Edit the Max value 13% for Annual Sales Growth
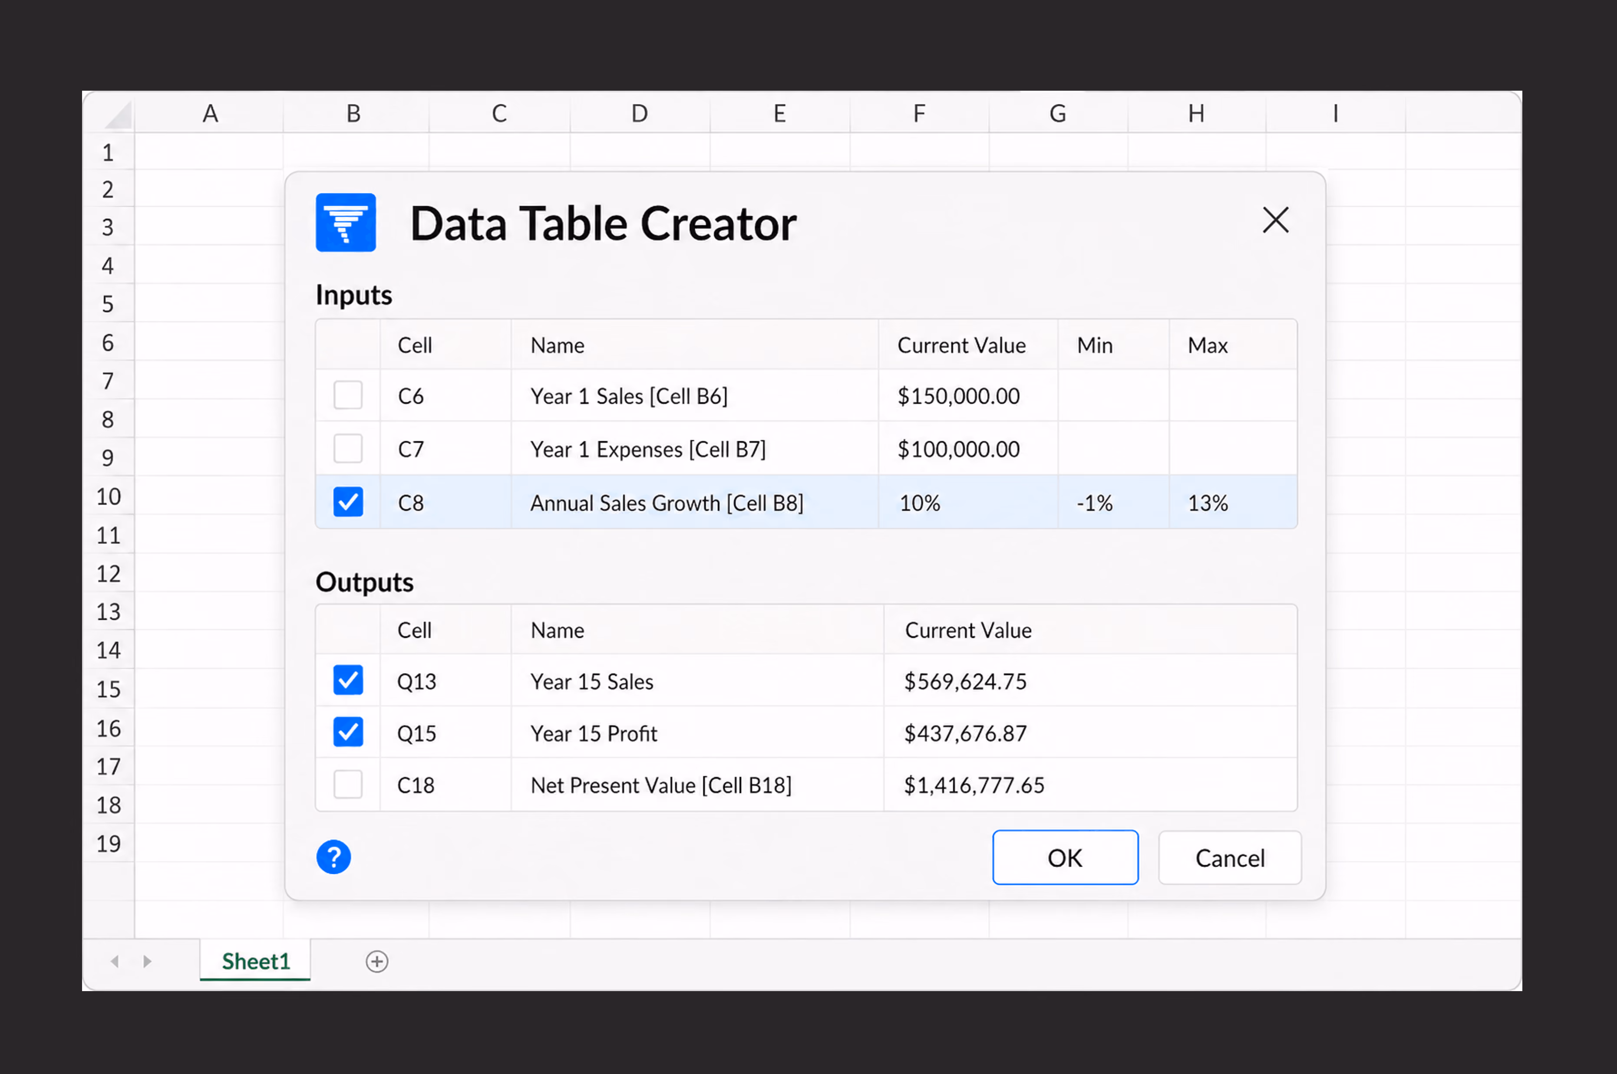Screen dimensions: 1617x1074 (1233, 502)
